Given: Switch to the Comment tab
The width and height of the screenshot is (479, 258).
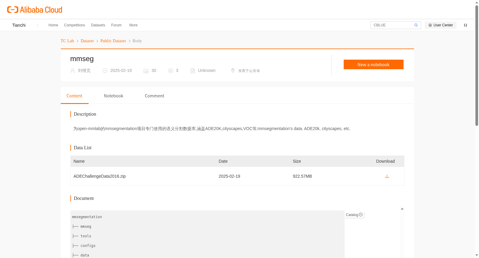Looking at the screenshot, I should point(154,96).
